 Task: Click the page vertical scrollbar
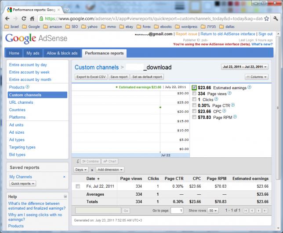pyautogui.click(x=278, y=109)
